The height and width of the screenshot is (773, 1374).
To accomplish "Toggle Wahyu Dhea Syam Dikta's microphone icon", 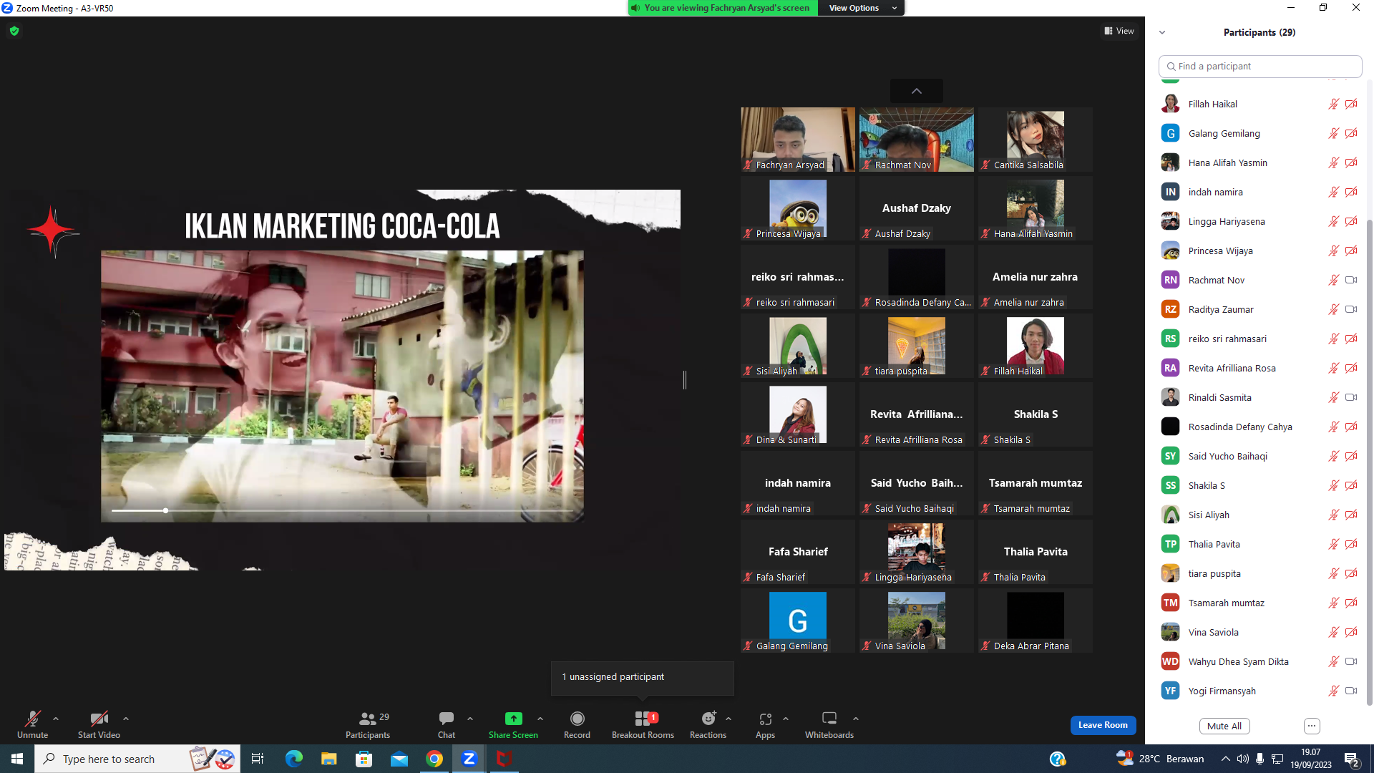I will pyautogui.click(x=1334, y=661).
